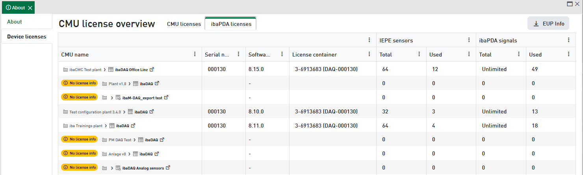Viewport: 583px width, 175px height.
Task: Click plant icon beside iba Trainings plant
Action: [x=65, y=126]
